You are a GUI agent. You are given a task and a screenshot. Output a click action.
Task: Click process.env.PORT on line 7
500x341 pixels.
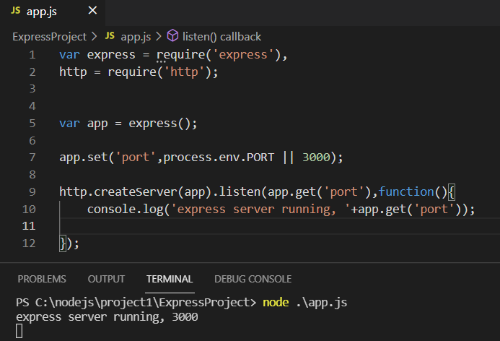(x=219, y=157)
